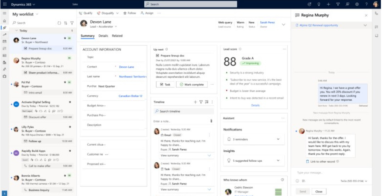Expand the 5 suggested follow-ups insights
This screenshot has height=196, width=382.
point(278,161)
